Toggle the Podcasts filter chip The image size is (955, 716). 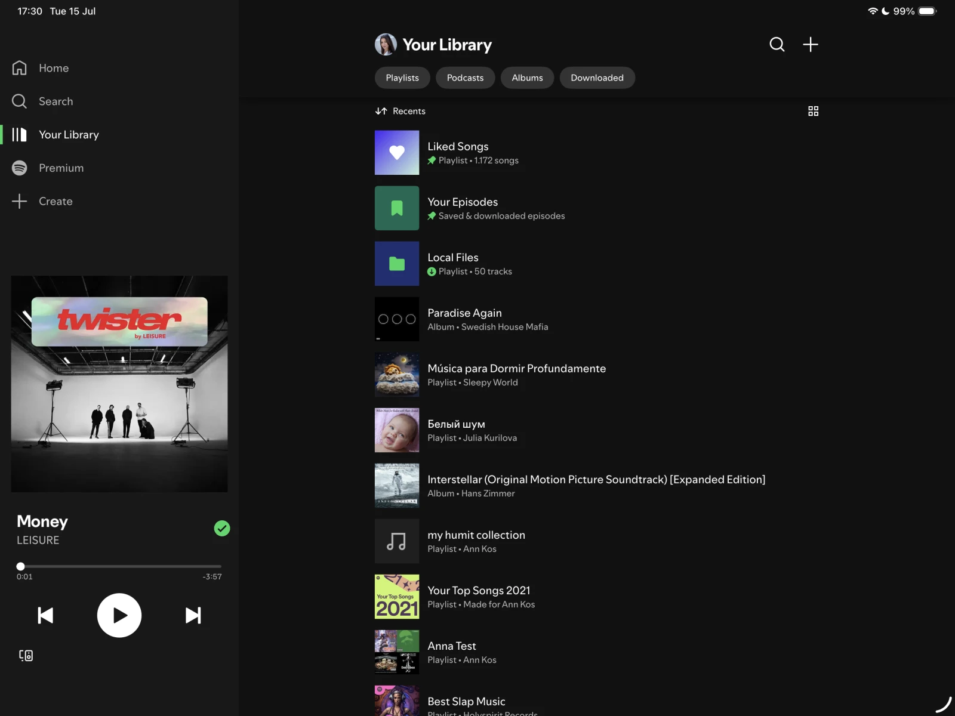tap(465, 78)
